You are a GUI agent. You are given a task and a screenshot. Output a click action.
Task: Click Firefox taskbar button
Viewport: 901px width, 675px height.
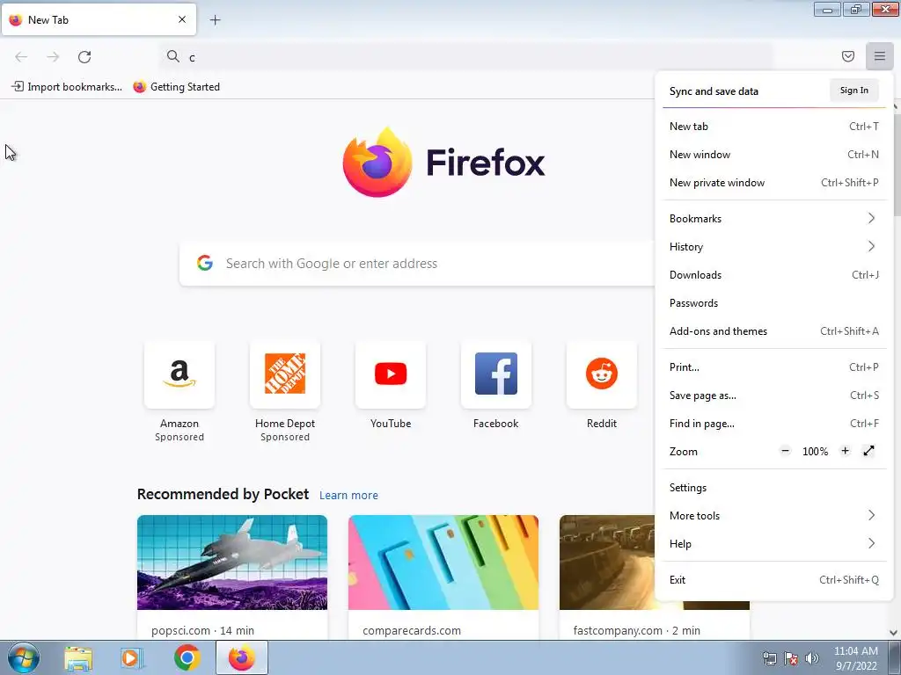coord(242,657)
